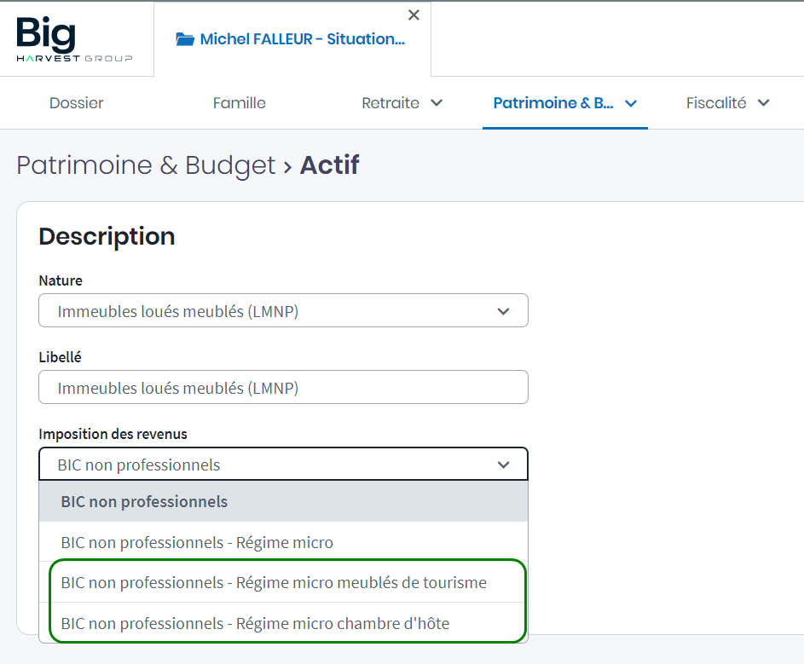The width and height of the screenshot is (804, 664).
Task: Click Patrimoine & Budget in the breadcrumb heading
Action: click(x=146, y=165)
